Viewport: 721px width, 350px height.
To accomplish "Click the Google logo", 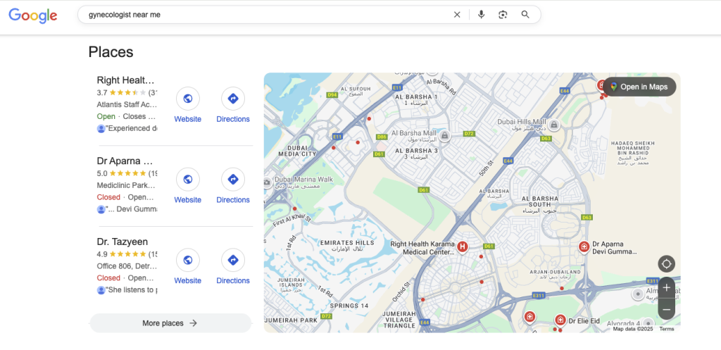I will point(33,15).
